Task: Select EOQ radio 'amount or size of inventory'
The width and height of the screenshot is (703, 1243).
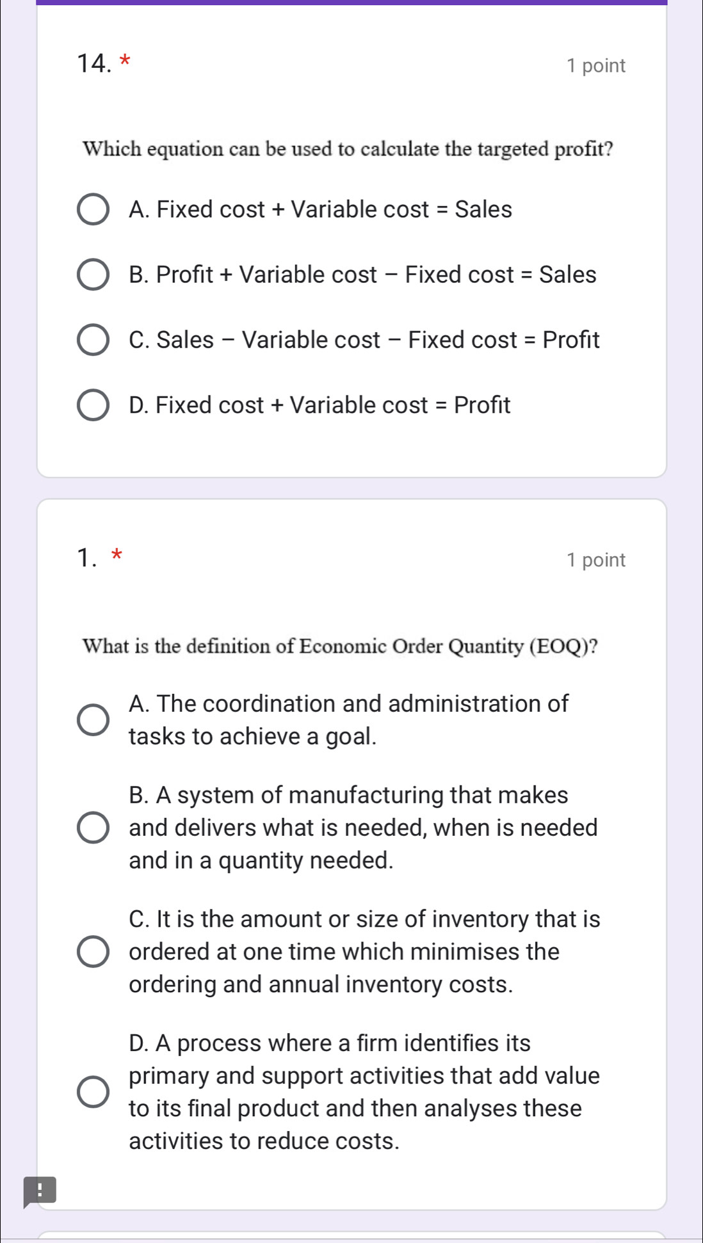Action: (93, 952)
